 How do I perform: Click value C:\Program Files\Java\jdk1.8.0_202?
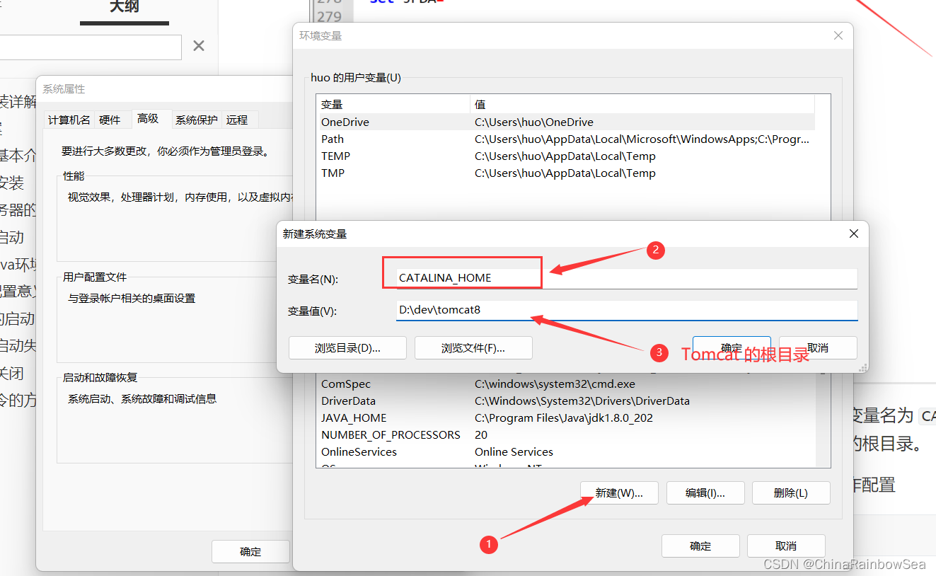564,417
